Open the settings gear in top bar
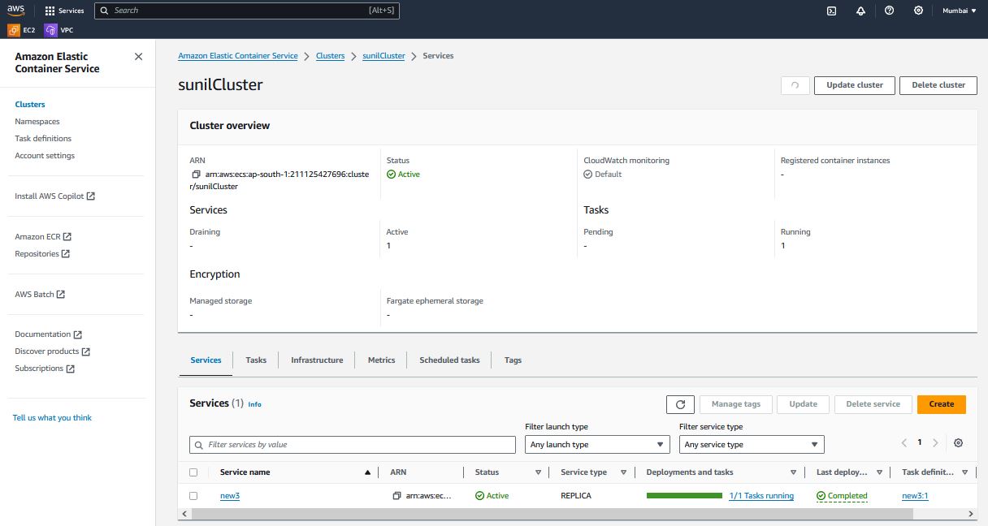Image resolution: width=988 pixels, height=526 pixels. [x=918, y=11]
